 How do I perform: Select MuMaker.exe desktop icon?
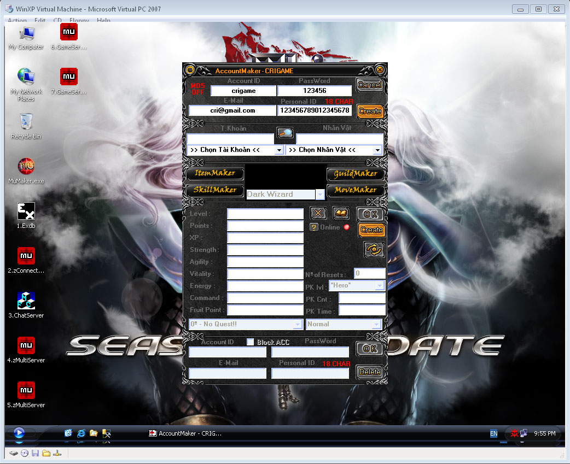[26, 171]
